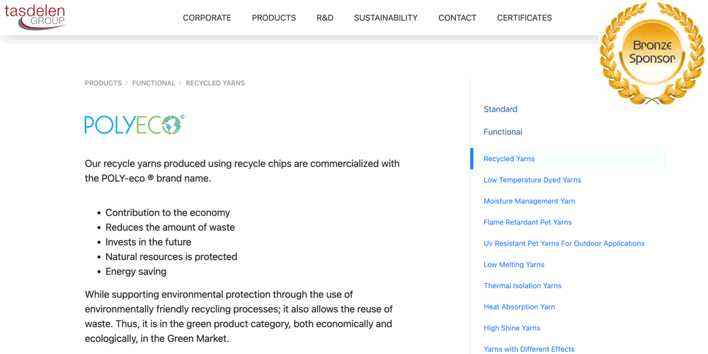Collapse the Functional sidebar category

point(503,132)
